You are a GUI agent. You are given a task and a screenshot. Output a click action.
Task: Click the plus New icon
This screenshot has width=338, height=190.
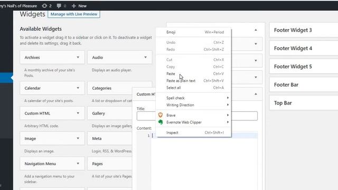coord(74,6)
